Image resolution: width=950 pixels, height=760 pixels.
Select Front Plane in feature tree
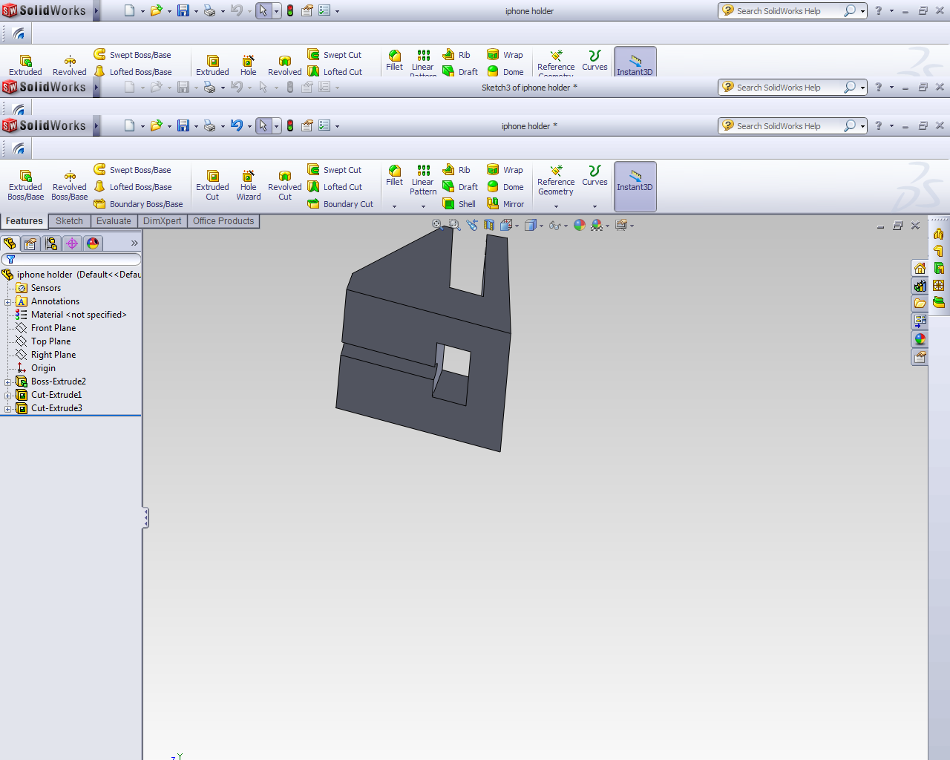53,328
